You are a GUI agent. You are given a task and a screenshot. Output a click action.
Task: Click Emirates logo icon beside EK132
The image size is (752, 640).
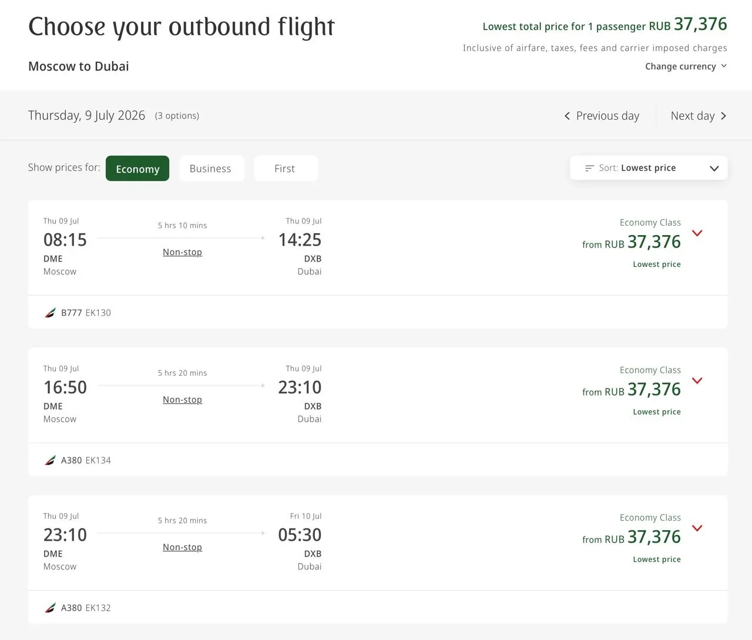51,608
